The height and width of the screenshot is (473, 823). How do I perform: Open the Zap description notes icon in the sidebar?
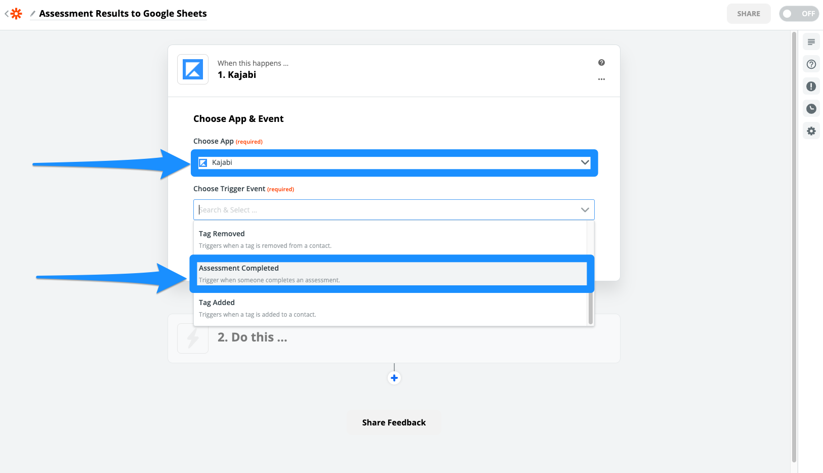point(811,42)
